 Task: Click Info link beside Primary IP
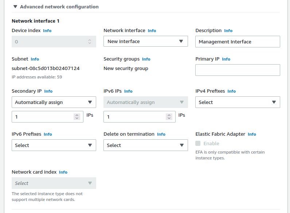tap(226, 59)
